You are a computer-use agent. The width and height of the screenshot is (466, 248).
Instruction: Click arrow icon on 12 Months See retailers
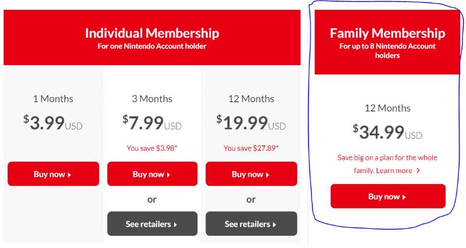tap(274, 224)
